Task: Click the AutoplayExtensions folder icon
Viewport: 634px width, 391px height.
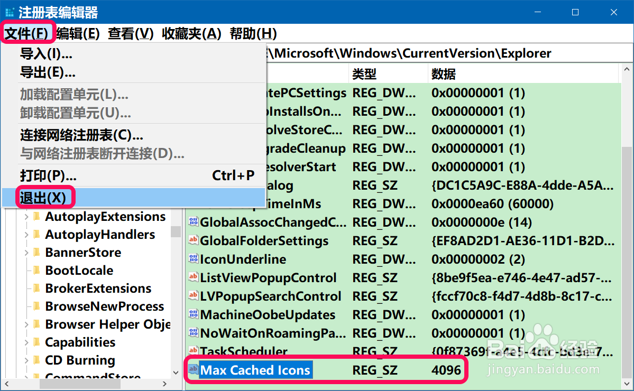Action: (36, 217)
